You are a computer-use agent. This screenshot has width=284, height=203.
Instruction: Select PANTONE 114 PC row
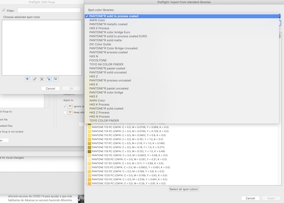tap(183, 131)
